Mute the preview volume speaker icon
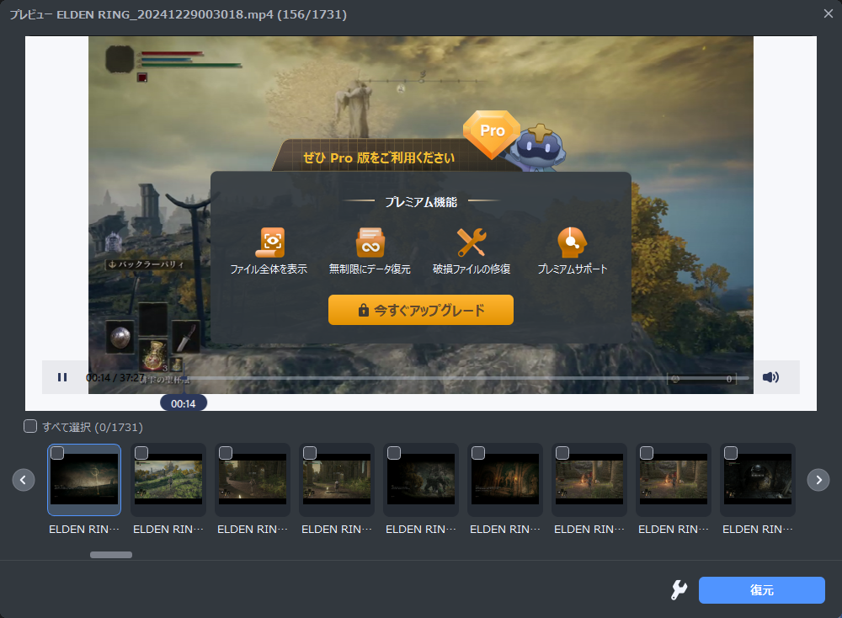The image size is (842, 618). coord(770,377)
